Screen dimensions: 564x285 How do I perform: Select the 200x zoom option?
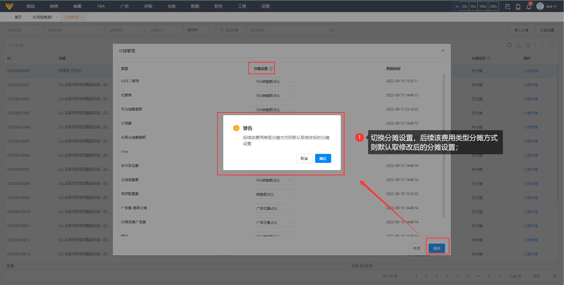point(493,6)
